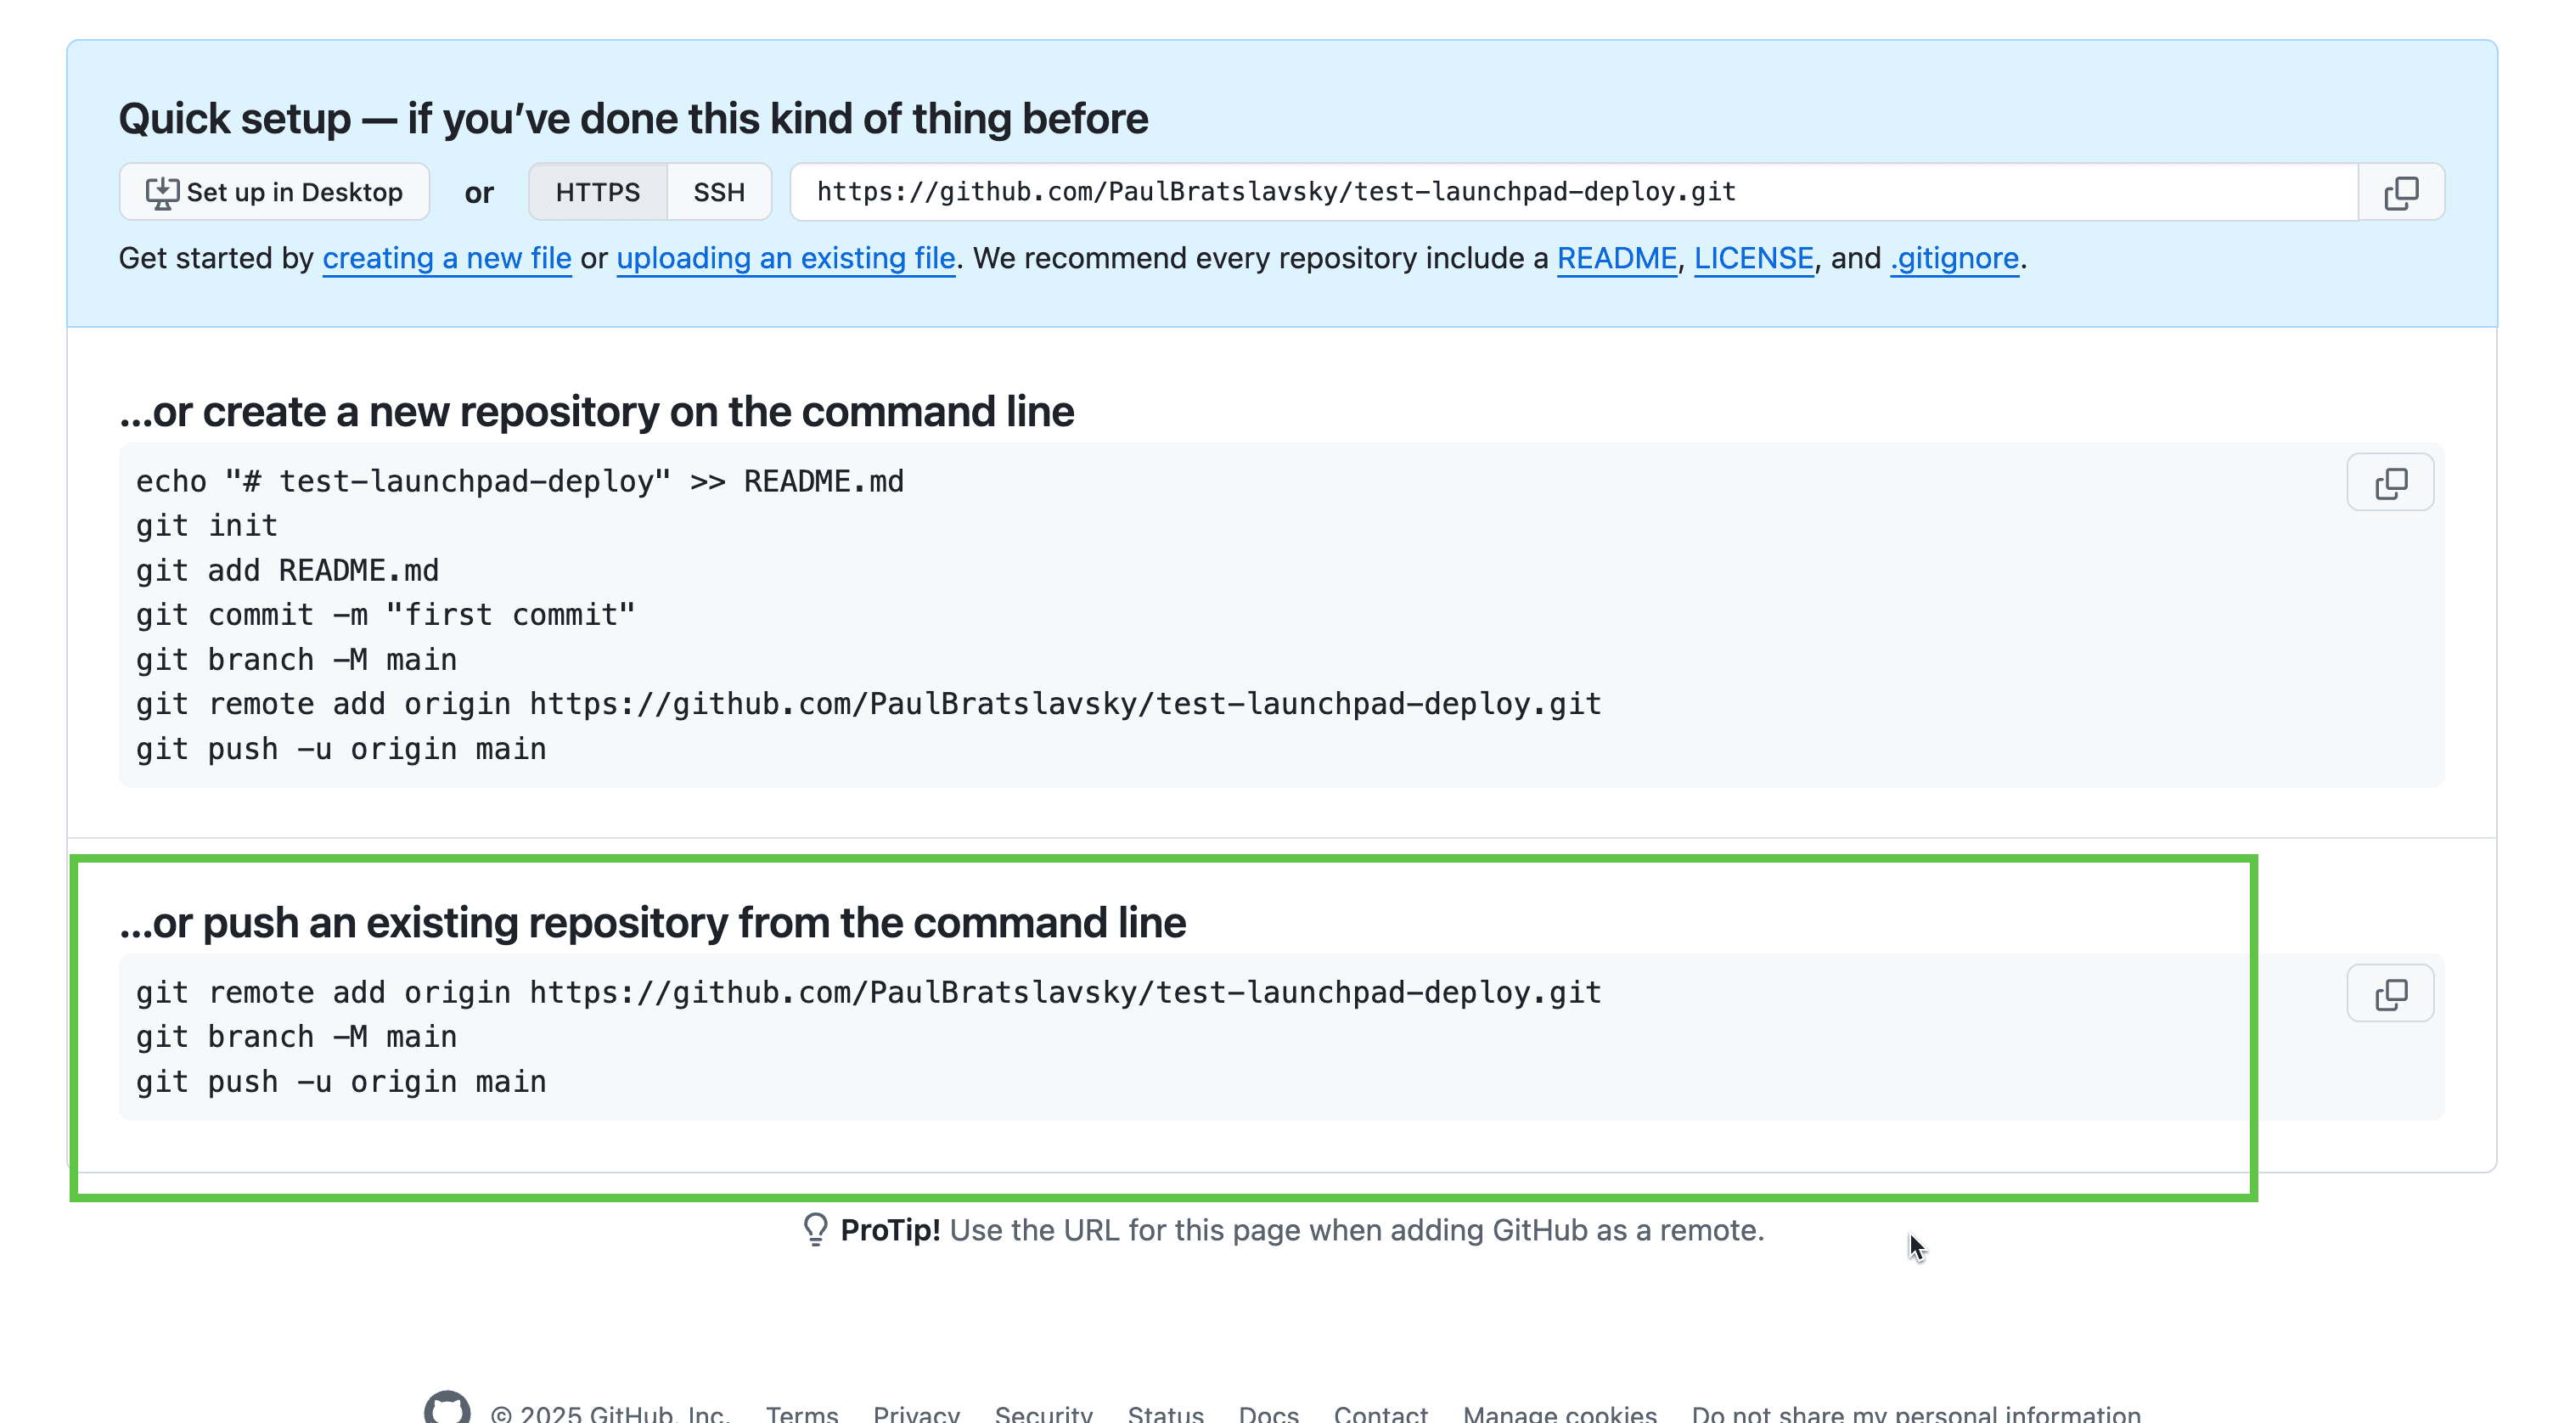This screenshot has width=2564, height=1423.
Task: Click the GitHub Octocat logo in footer
Action: [x=447, y=1407]
